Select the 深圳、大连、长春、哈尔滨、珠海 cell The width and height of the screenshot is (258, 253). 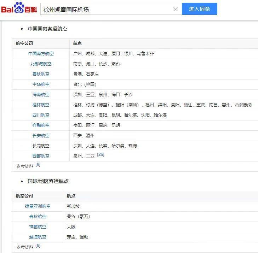(x=164, y=146)
